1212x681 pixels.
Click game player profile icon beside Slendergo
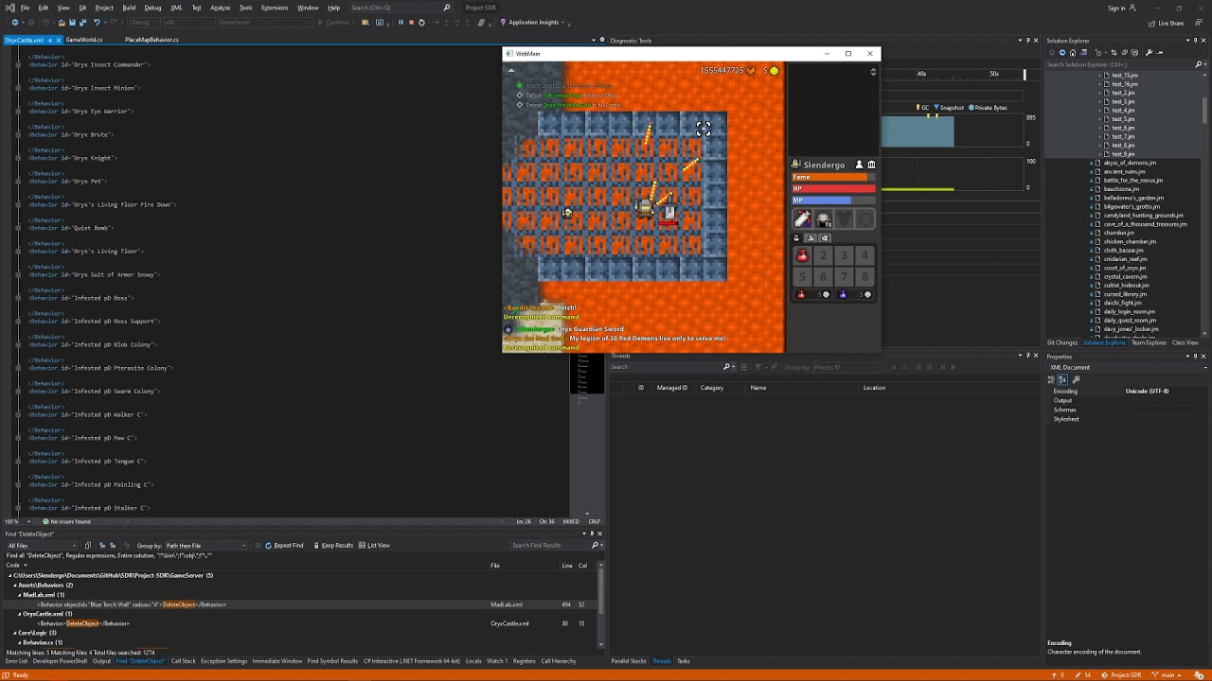[859, 165]
